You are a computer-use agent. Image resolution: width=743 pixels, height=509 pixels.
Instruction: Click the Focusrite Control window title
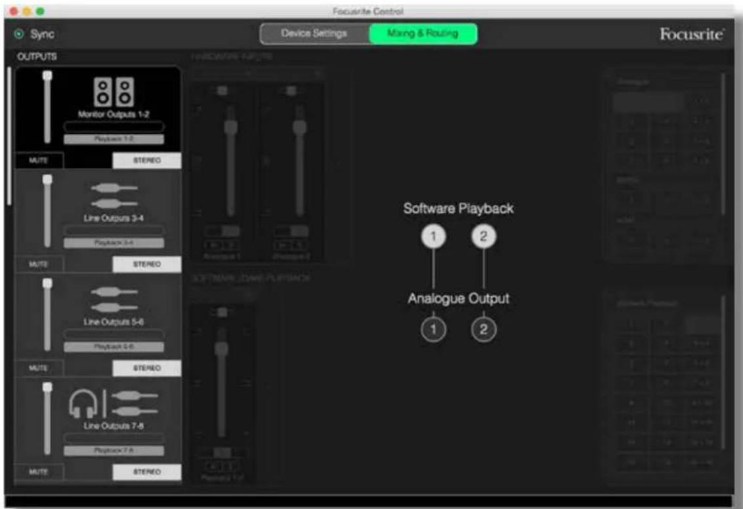click(368, 11)
